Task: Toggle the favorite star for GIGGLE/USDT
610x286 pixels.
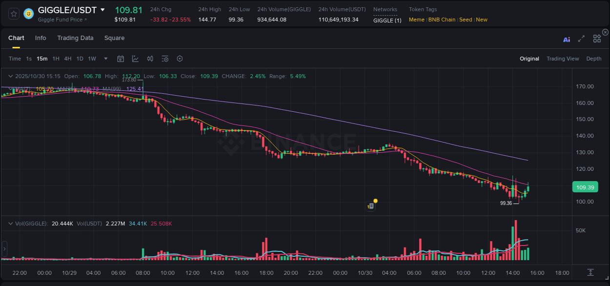Action: 13,13
